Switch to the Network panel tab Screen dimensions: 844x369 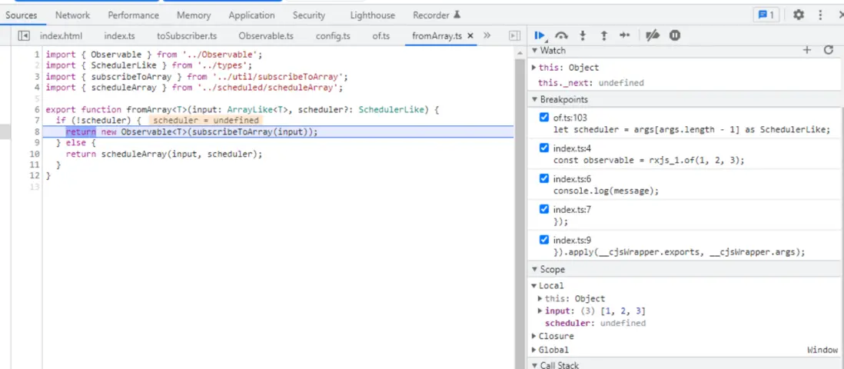pyautogui.click(x=72, y=15)
